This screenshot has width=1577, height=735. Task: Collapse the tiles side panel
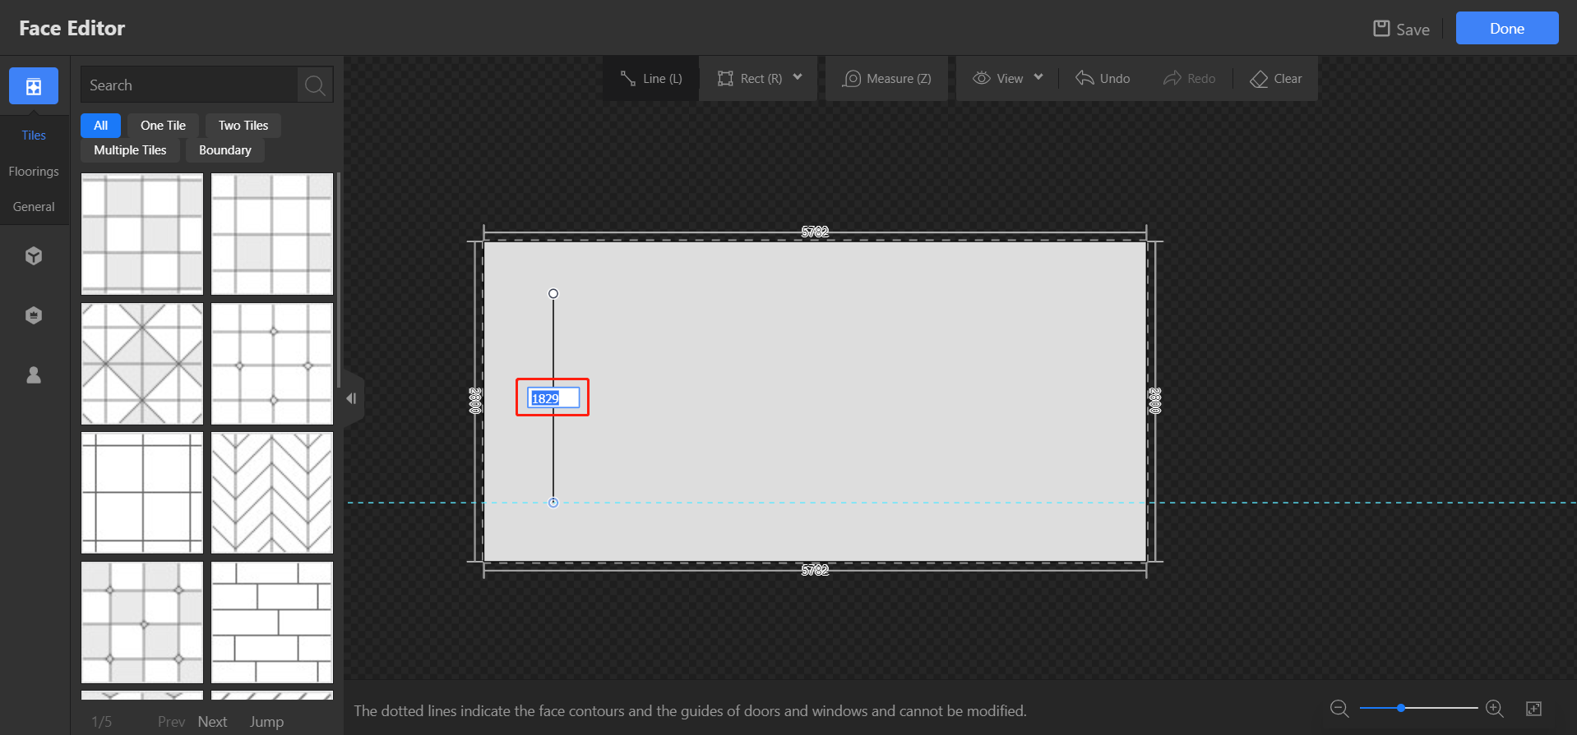pyautogui.click(x=351, y=399)
